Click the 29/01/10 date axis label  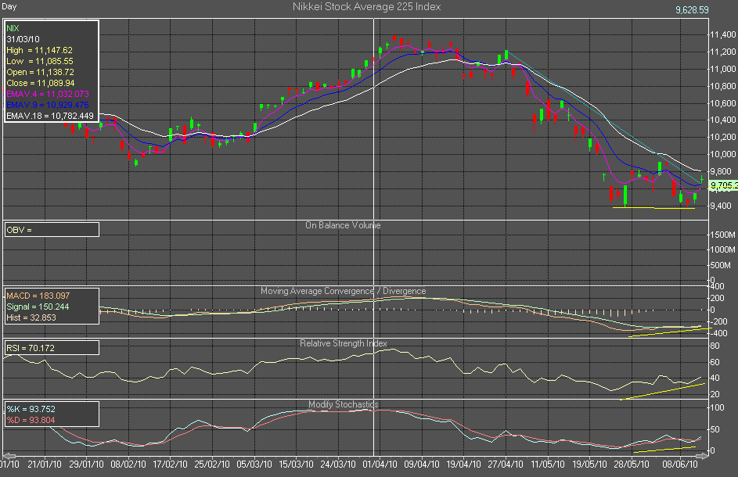pos(87,464)
